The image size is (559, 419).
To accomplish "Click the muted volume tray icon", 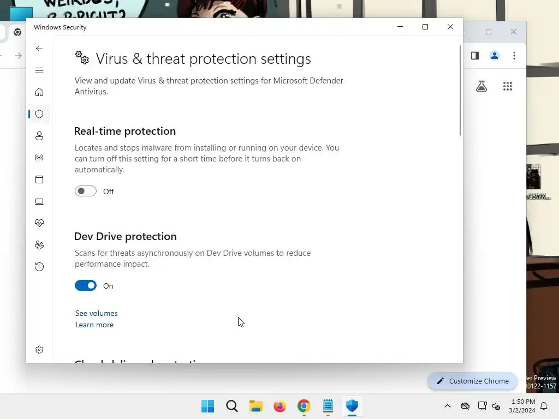I will coord(496,406).
